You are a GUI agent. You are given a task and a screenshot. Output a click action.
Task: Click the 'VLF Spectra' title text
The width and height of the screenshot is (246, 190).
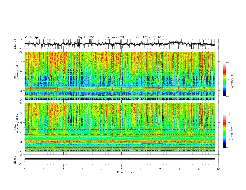[35, 37]
